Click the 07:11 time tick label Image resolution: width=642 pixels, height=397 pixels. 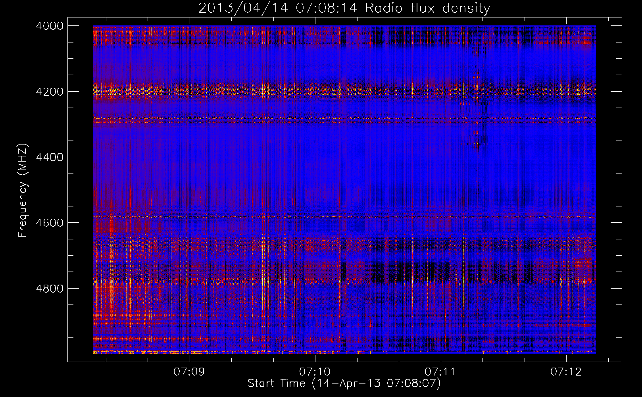point(440,372)
